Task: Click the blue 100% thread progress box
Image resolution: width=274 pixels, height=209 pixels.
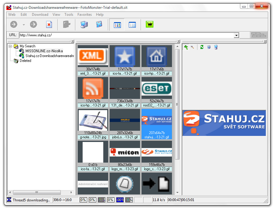Action: pyautogui.click(x=120, y=200)
